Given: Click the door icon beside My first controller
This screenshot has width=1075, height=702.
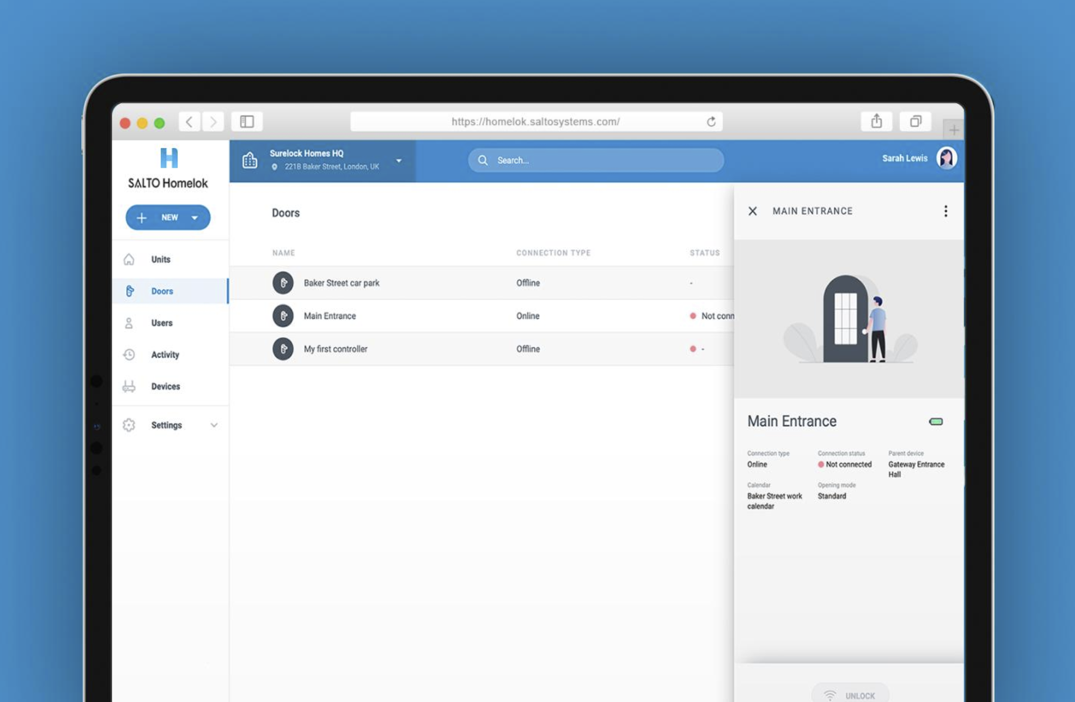Looking at the screenshot, I should coord(283,349).
